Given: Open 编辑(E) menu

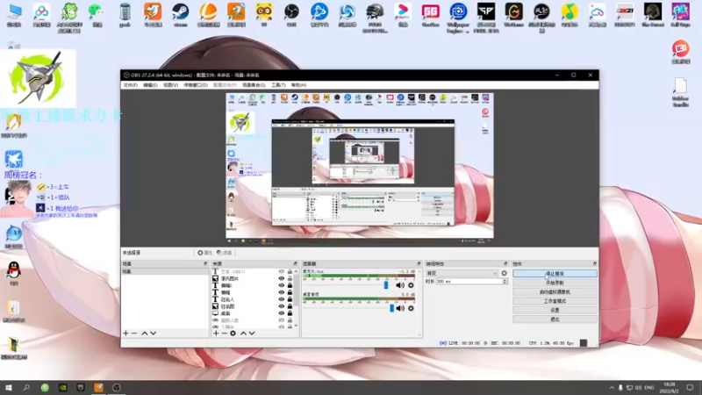Looking at the screenshot, I should (150, 85).
